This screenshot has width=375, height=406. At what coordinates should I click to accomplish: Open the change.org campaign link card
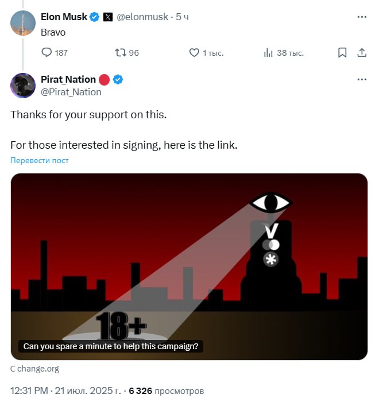189,266
